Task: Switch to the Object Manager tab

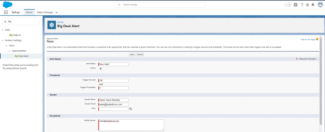Action: pos(45,12)
